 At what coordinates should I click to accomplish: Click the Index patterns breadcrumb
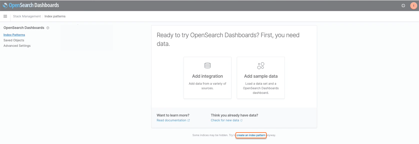[x=55, y=16]
